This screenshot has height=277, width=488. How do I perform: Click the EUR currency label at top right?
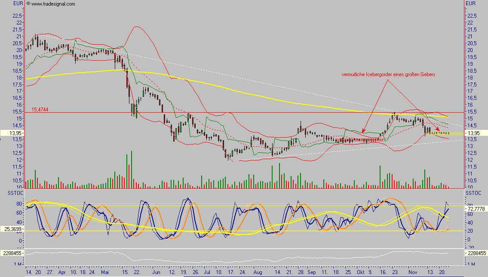tap(470, 3)
